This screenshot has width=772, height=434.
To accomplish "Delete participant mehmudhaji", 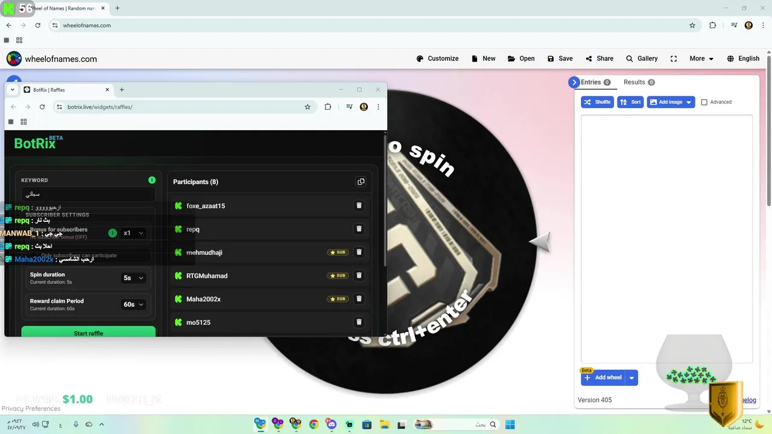I will 359,252.
